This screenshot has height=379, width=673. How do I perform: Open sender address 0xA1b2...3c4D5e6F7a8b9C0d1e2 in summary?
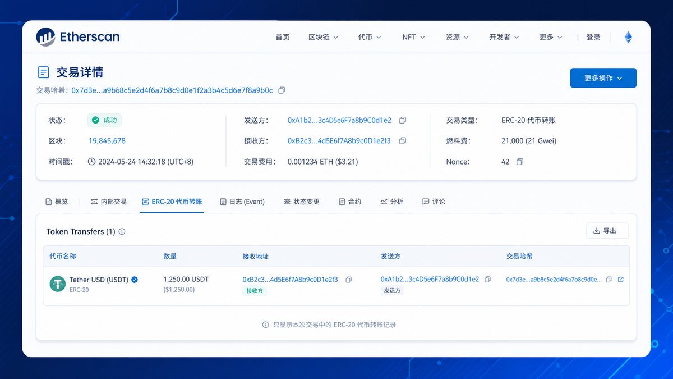(x=339, y=120)
